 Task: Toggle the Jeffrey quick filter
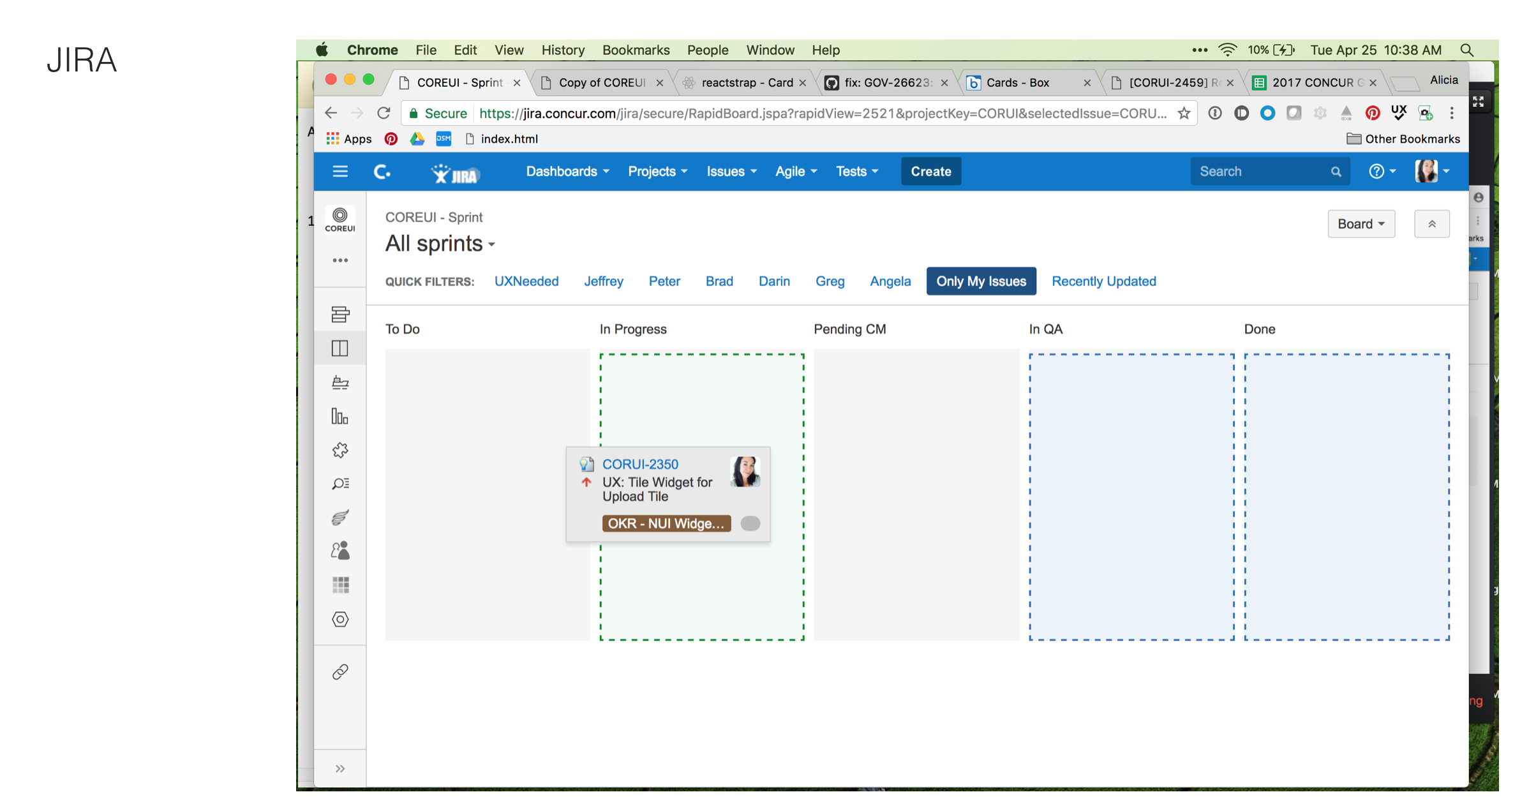point(603,281)
